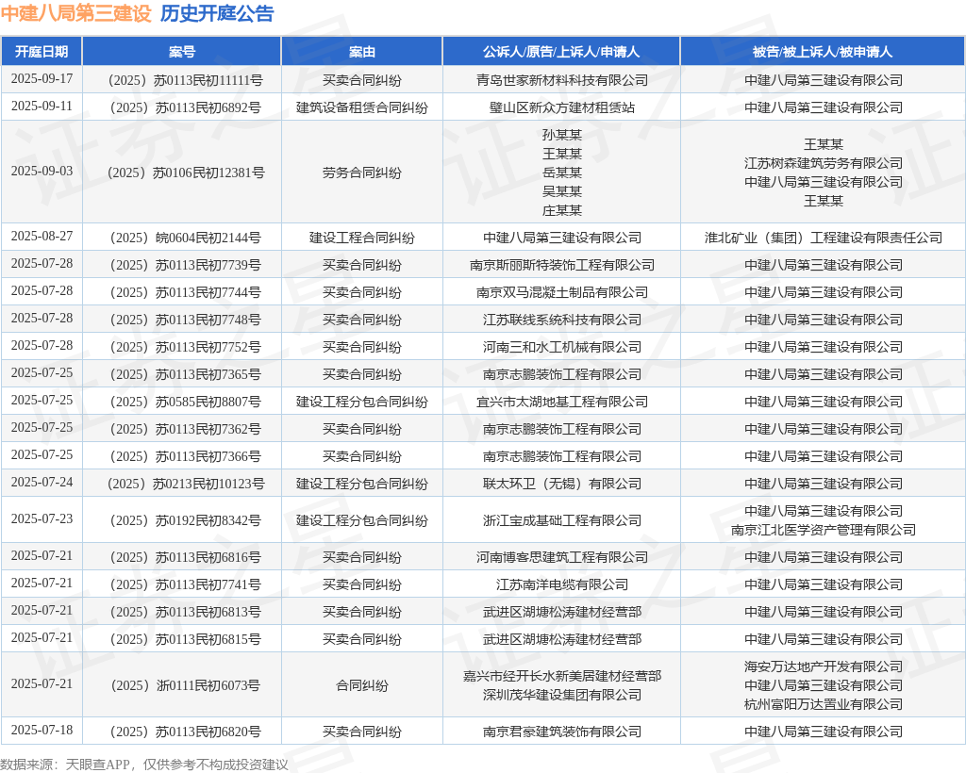Screen dimensions: 966x773
Task: Click plaintiff name 岳某某
Action: click(562, 173)
